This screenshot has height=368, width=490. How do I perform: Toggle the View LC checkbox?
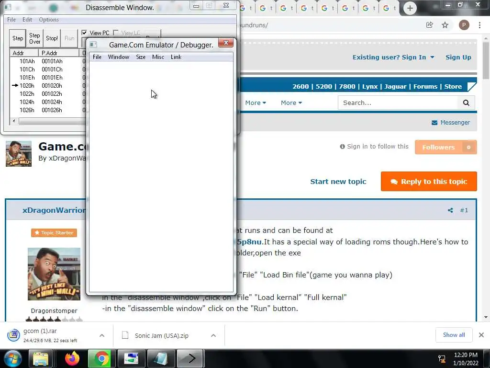coord(116,33)
